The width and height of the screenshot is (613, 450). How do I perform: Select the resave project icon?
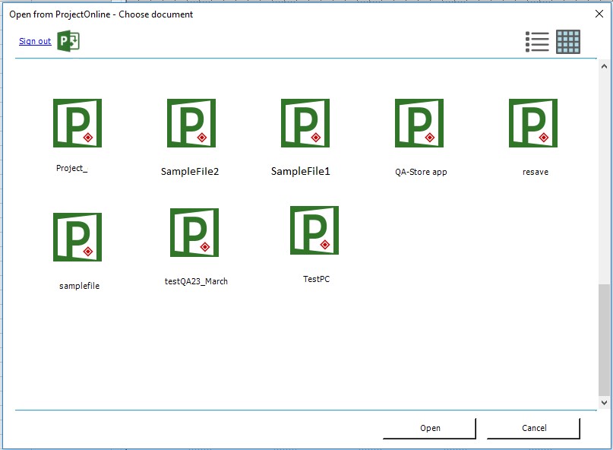(x=533, y=123)
